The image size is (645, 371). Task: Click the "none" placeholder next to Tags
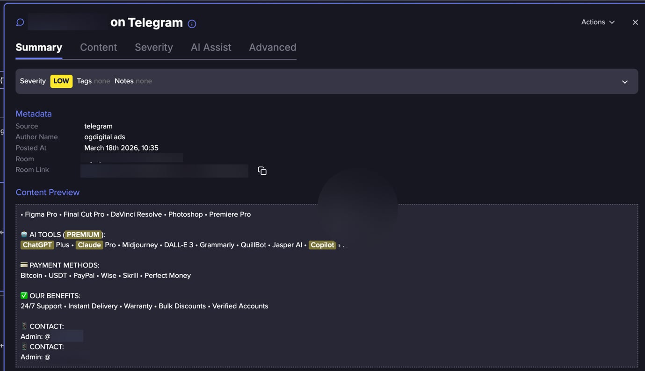pos(101,81)
